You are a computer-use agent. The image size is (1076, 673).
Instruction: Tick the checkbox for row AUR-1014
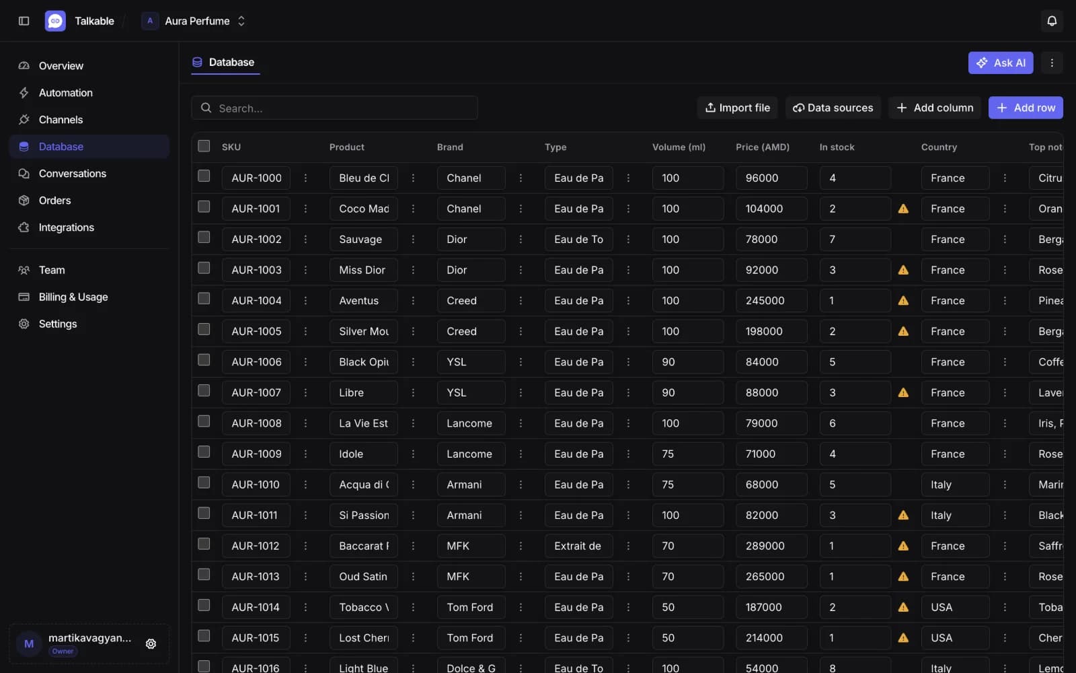point(204,605)
